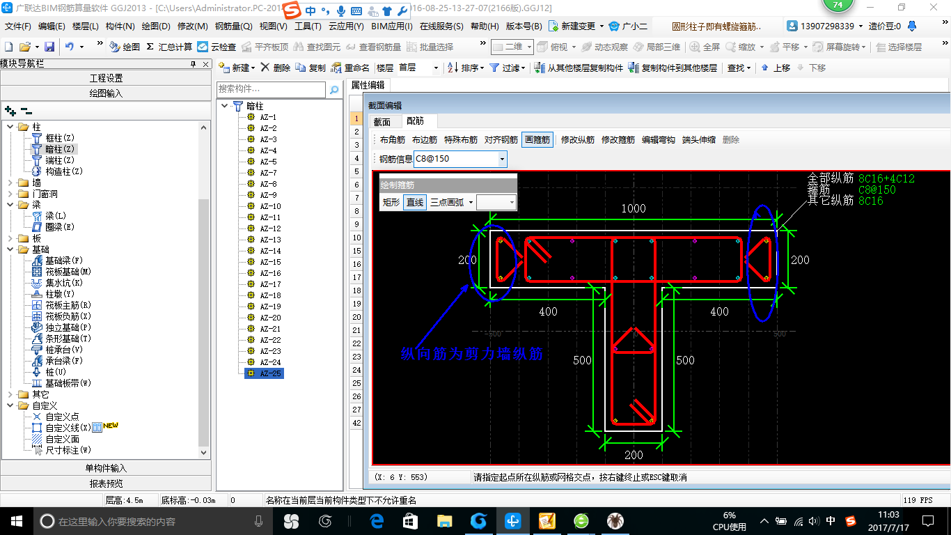Viewport: 951px width, 535px height.
Task: Switch to 配筋 tab
Action: coord(415,121)
